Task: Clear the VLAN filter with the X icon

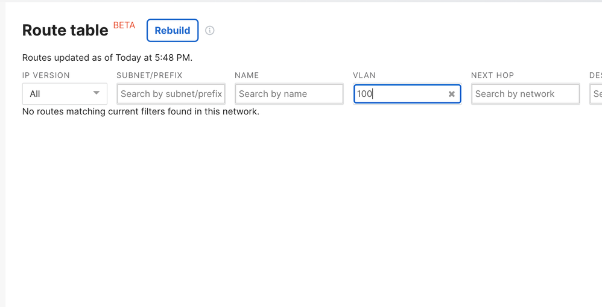Action: [x=451, y=94]
